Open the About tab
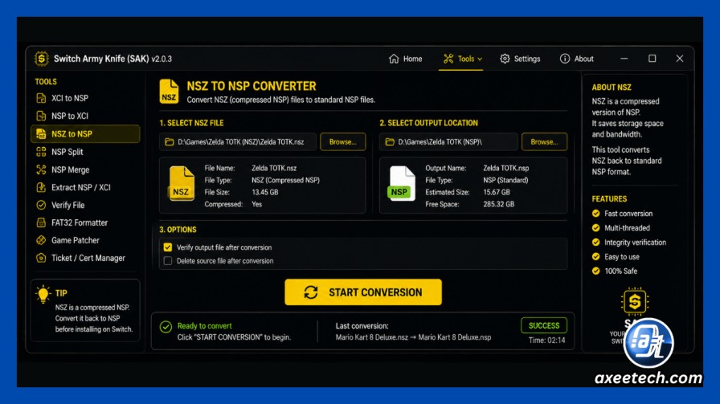Image resolution: width=720 pixels, height=404 pixels. (x=577, y=59)
